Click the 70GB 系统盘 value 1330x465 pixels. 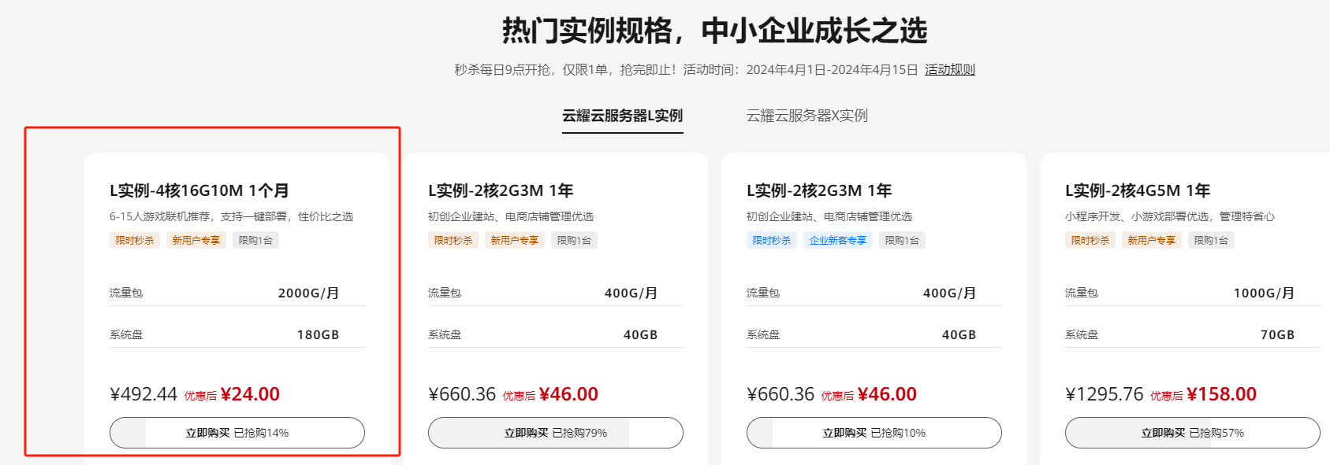tap(1277, 334)
